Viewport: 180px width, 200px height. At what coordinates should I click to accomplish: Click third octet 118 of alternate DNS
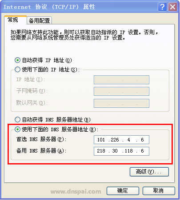[x=128, y=151]
